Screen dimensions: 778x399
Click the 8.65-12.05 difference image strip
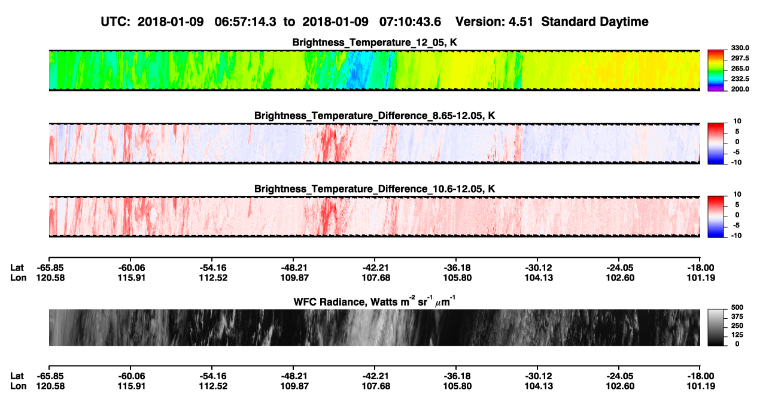point(375,144)
